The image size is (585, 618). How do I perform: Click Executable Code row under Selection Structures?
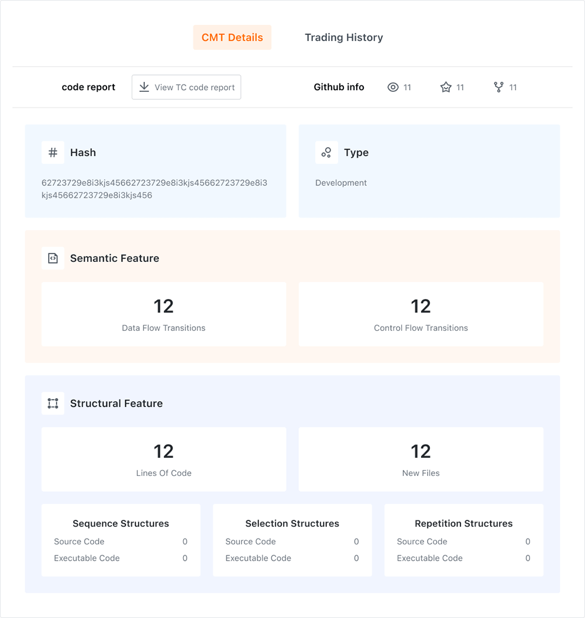tap(292, 558)
